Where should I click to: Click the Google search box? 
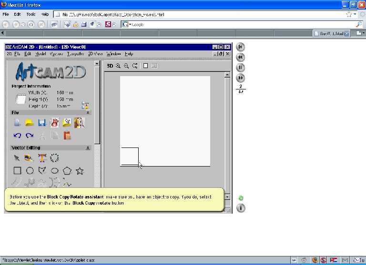tap(243, 24)
